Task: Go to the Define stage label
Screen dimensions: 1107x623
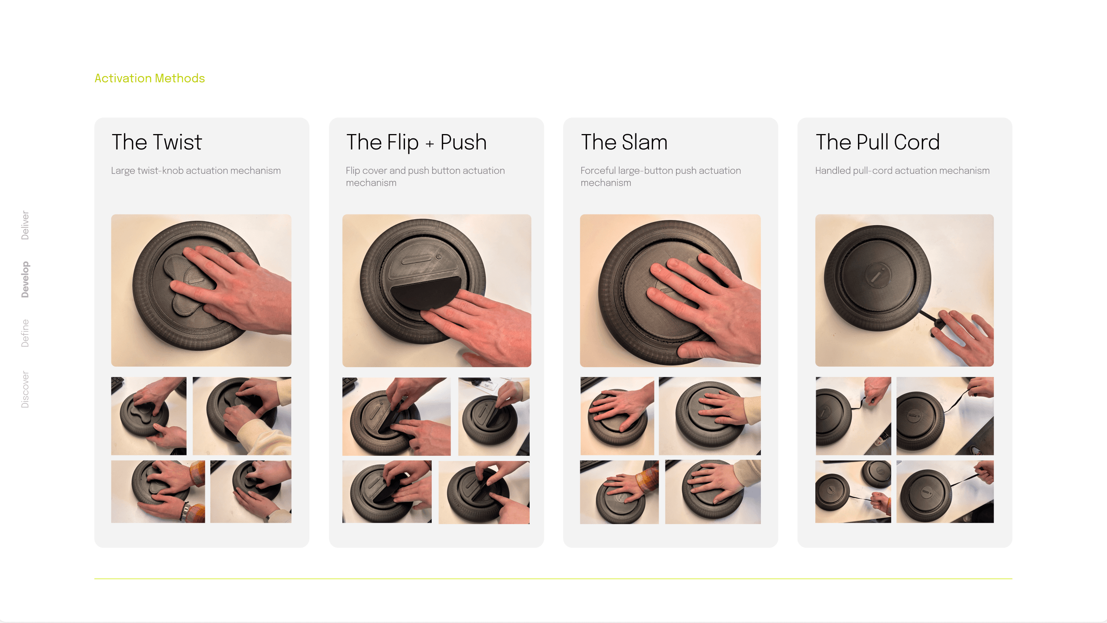Action: pos(25,333)
